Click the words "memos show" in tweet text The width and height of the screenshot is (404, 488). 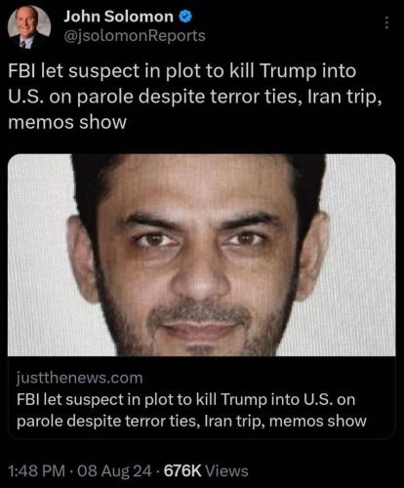pyautogui.click(x=67, y=122)
